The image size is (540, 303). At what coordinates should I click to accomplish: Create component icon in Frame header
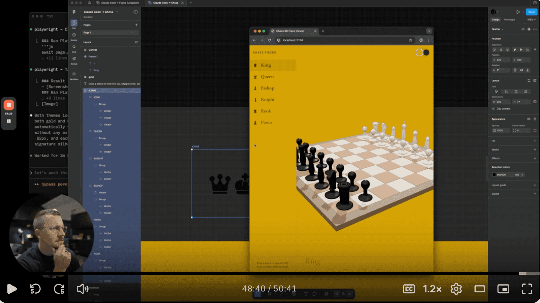(x=529, y=29)
